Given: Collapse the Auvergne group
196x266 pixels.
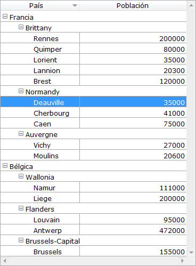Looking at the screenshot, I should tap(21, 134).
